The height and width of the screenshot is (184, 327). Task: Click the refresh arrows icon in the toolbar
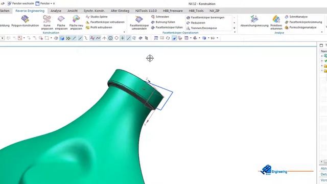[x=168, y=38]
